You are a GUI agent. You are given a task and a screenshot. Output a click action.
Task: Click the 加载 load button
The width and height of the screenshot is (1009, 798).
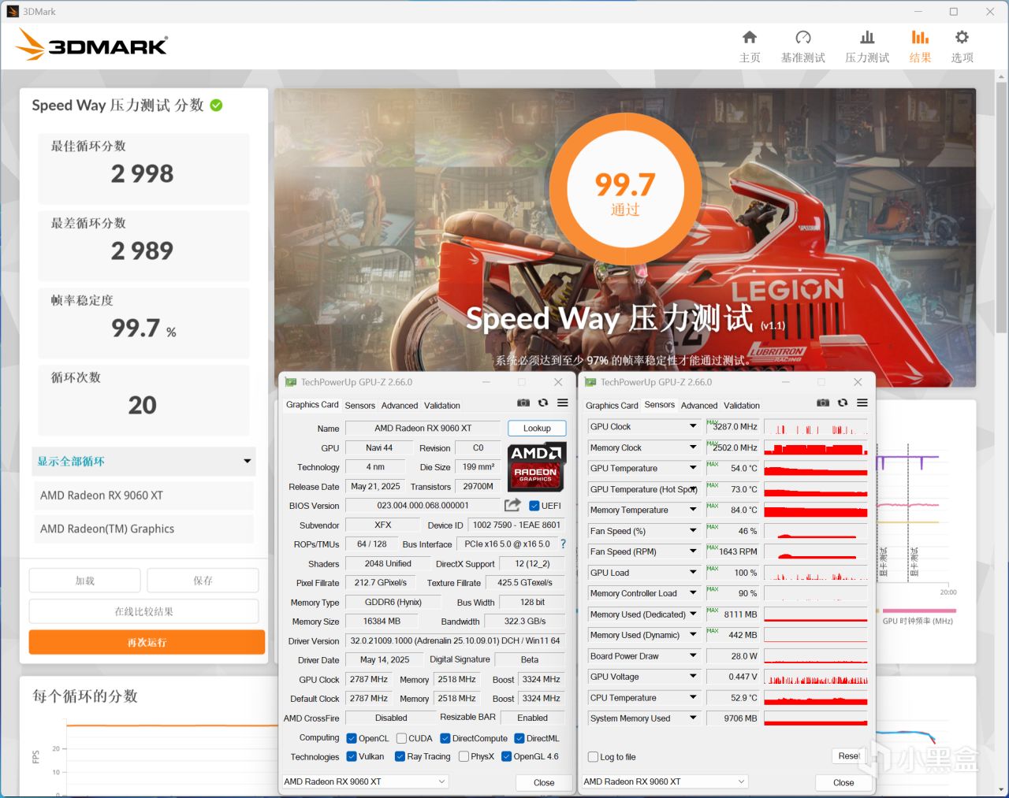click(x=85, y=581)
